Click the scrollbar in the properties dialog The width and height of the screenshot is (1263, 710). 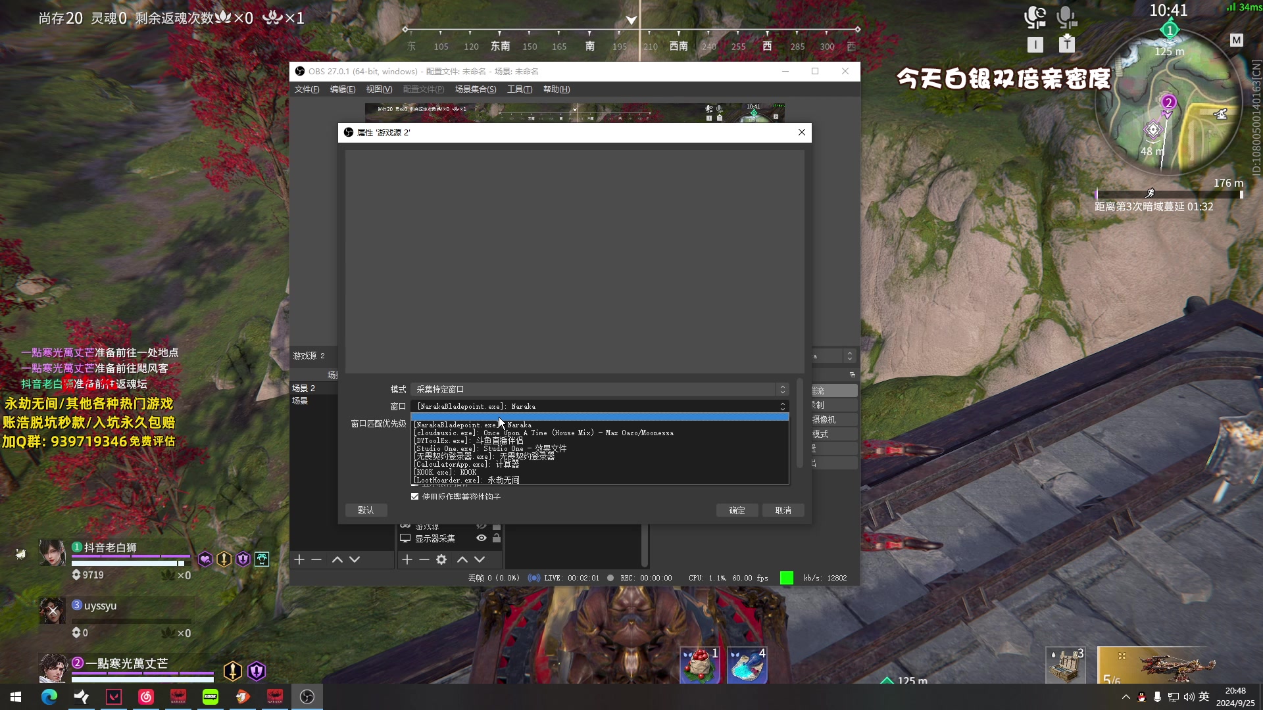(800, 423)
